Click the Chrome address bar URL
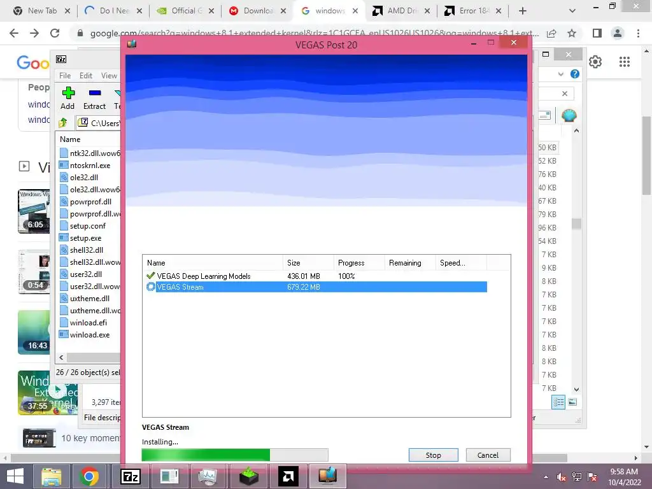The height and width of the screenshot is (489, 652). [x=315, y=33]
